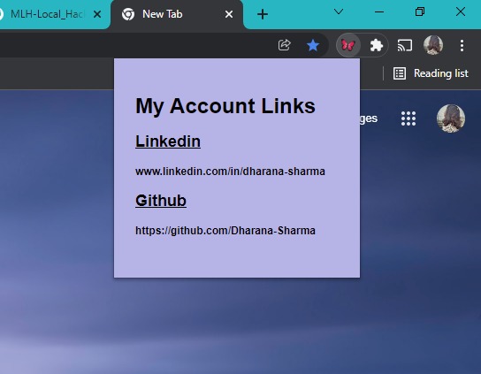Open the cast media router icon

click(405, 45)
